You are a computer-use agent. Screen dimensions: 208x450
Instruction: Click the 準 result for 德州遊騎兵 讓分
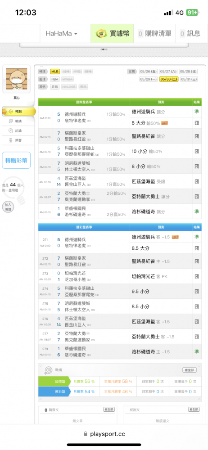click(x=197, y=112)
